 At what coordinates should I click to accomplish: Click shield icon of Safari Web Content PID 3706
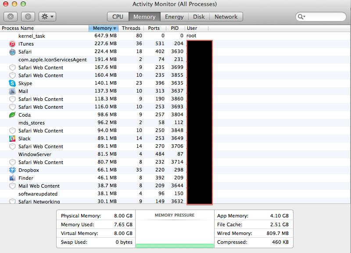12,146
